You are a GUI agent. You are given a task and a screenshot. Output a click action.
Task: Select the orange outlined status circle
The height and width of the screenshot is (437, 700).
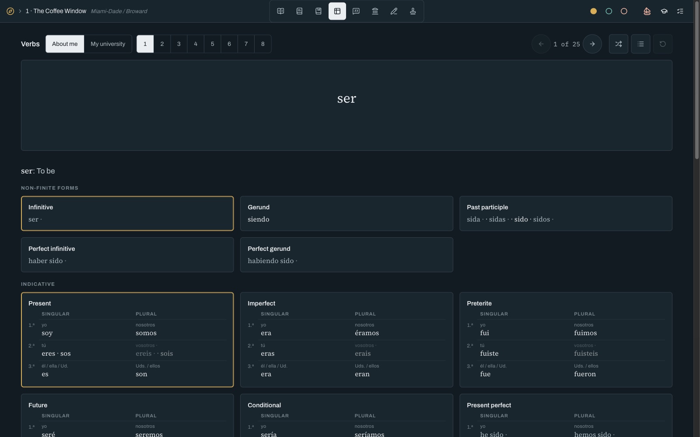[624, 11]
